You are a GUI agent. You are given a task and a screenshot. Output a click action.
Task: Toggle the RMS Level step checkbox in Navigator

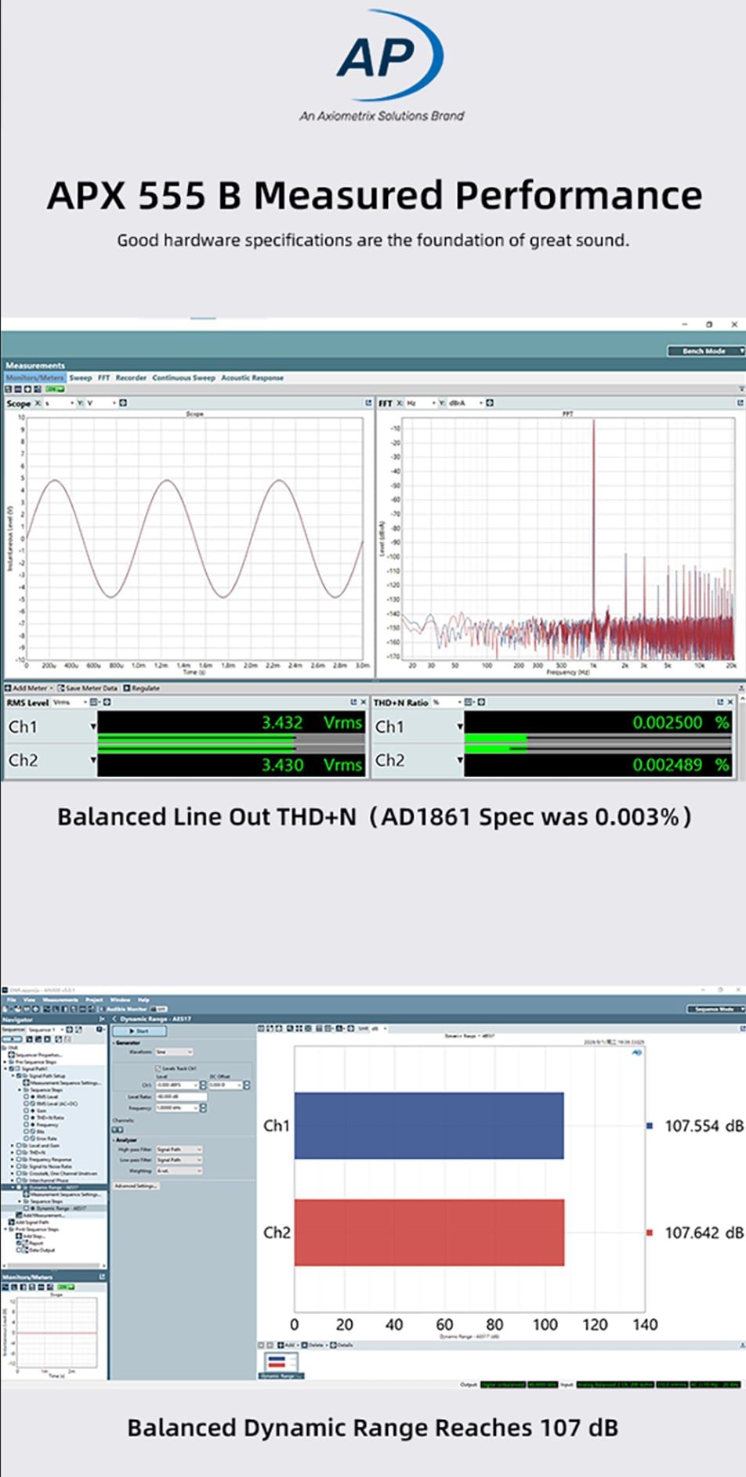[26, 1096]
